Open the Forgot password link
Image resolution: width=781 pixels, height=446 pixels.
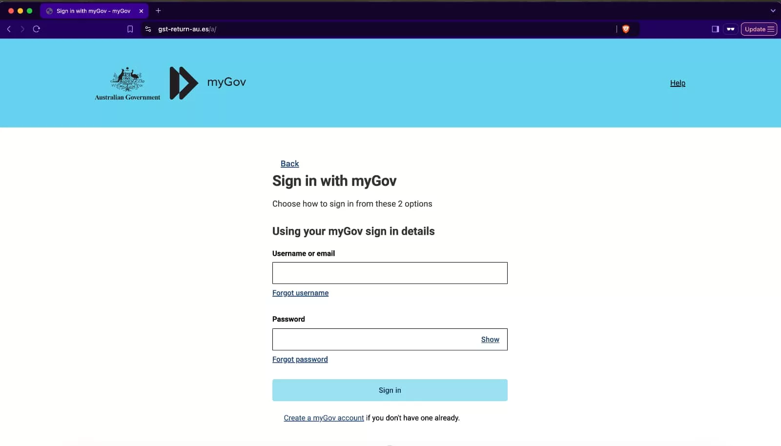coord(300,359)
